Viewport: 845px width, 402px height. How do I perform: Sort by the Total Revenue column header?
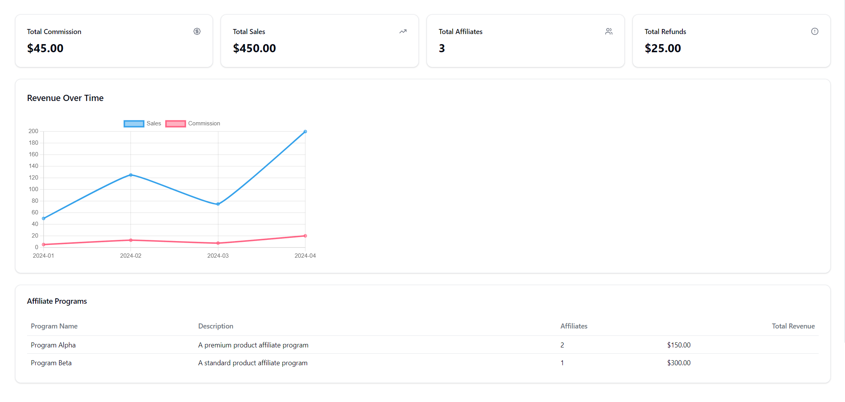tap(793, 326)
